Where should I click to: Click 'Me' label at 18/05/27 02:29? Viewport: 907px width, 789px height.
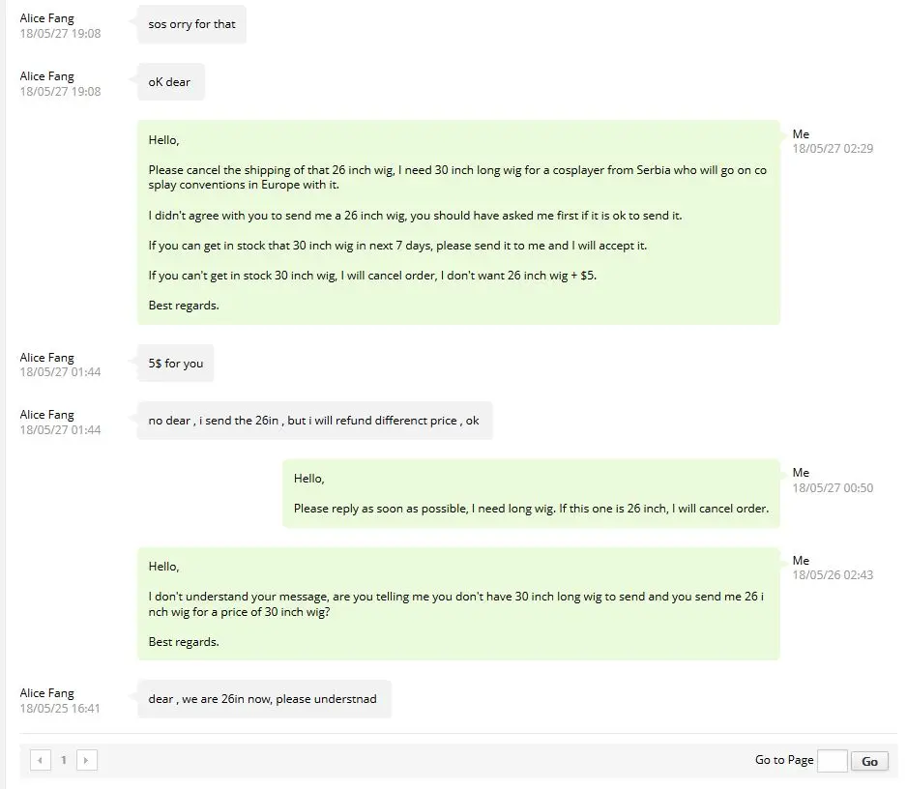pos(801,133)
